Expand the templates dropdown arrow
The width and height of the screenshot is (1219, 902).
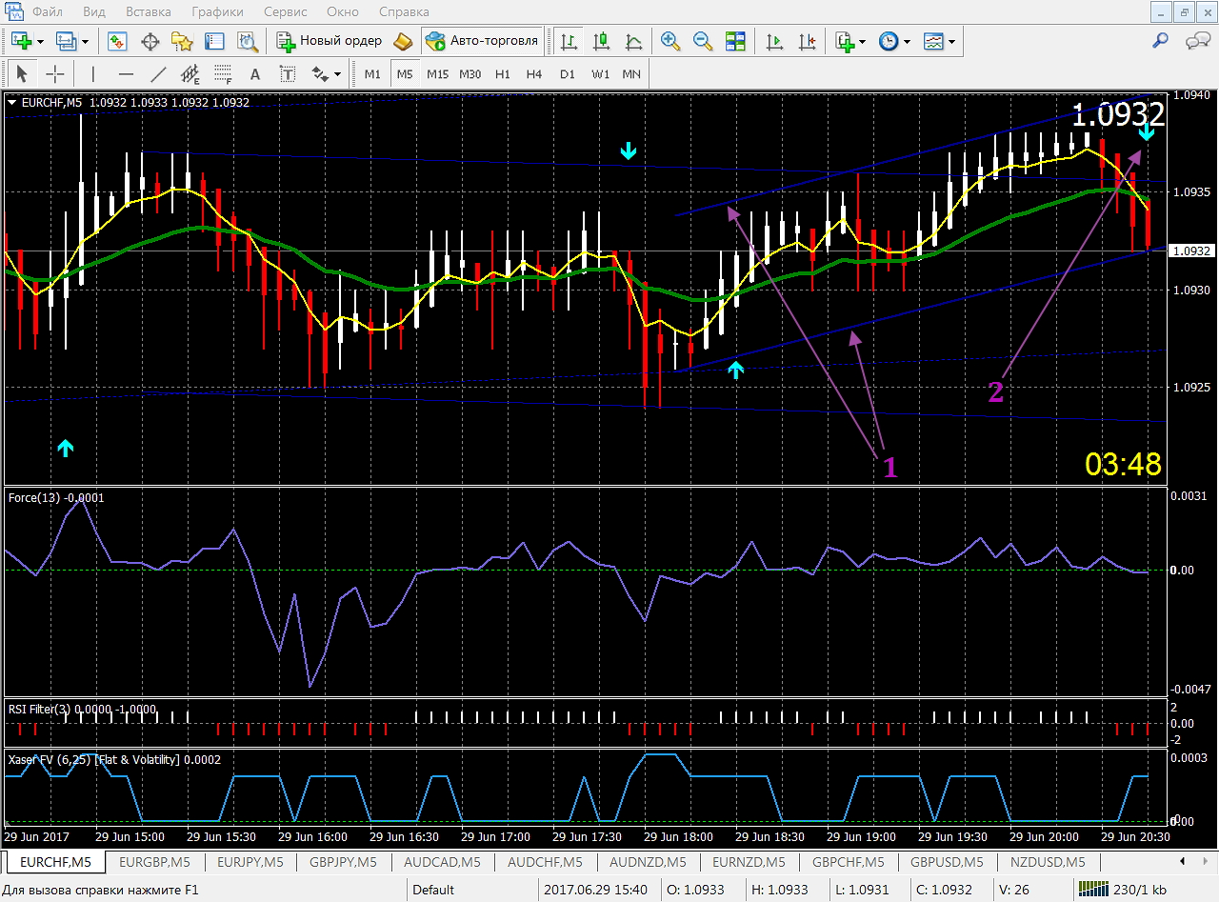pos(950,41)
